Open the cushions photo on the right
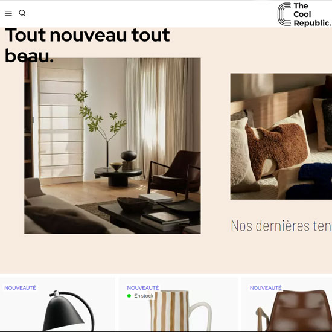332x332 pixels. (281, 136)
